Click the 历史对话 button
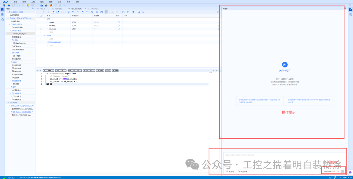Viewport: 353px width, 179px height. [x=243, y=171]
